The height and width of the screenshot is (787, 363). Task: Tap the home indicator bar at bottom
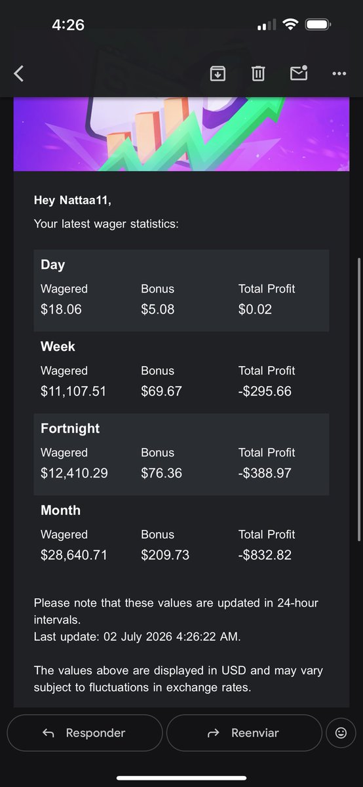click(x=181, y=778)
